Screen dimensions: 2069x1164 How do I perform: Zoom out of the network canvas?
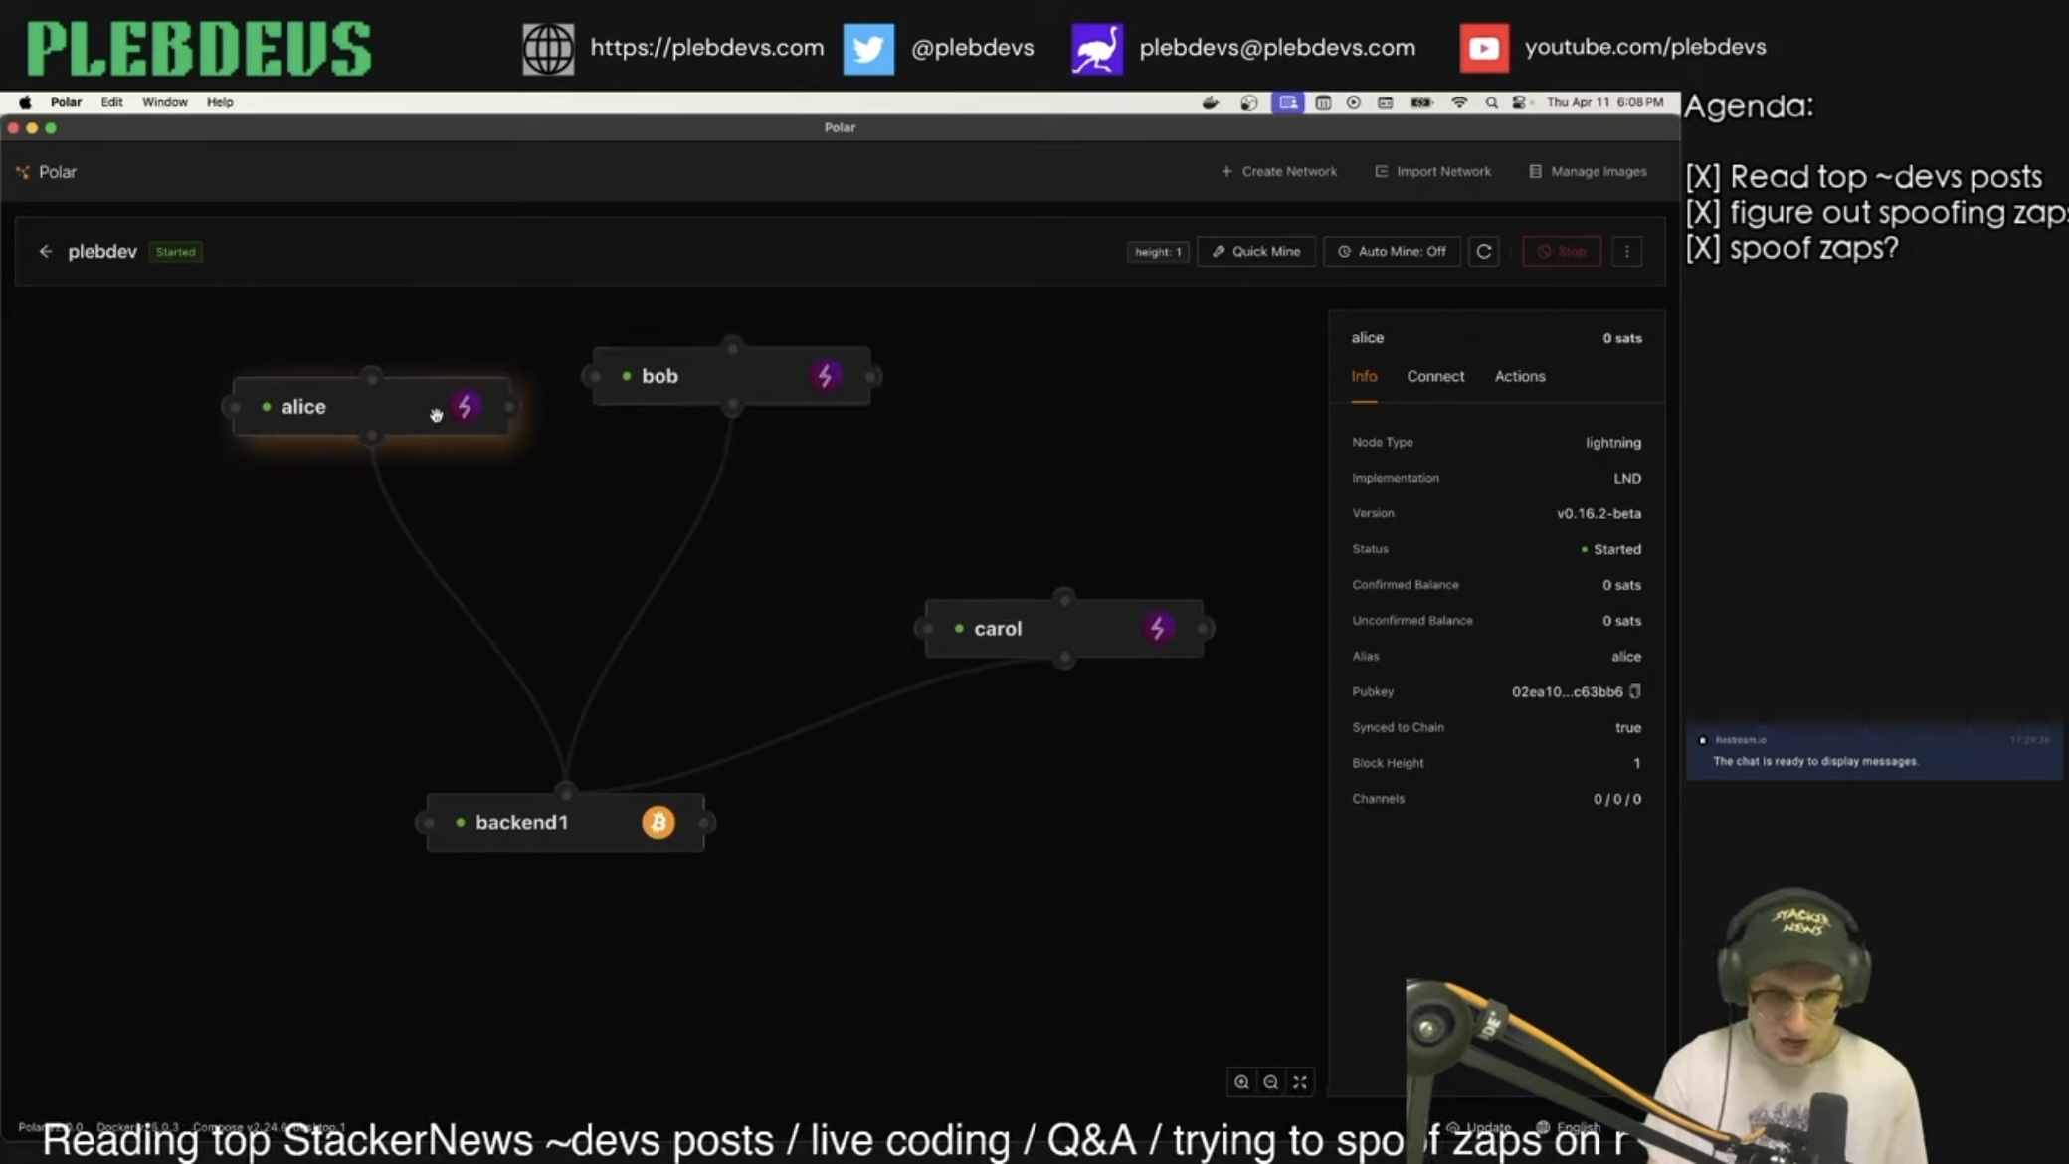tap(1270, 1082)
